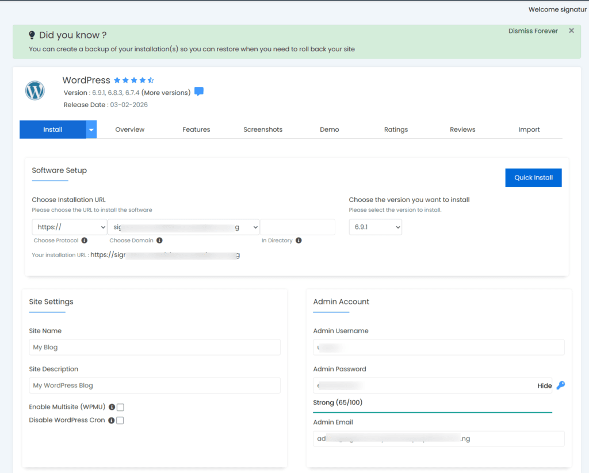Enable the Multisite (WPMU) checkbox
Screen dimensions: 589x473
(x=120, y=407)
